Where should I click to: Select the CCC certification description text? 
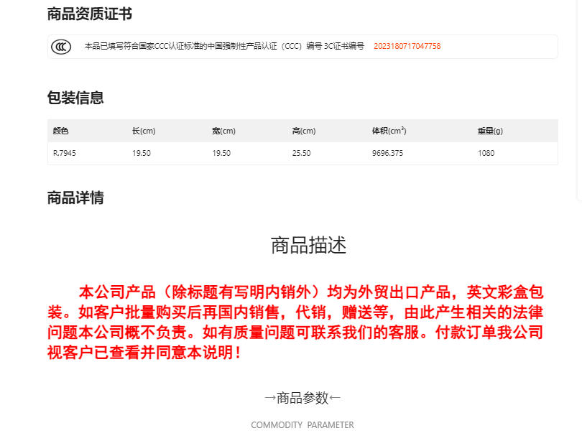pyautogui.click(x=224, y=47)
